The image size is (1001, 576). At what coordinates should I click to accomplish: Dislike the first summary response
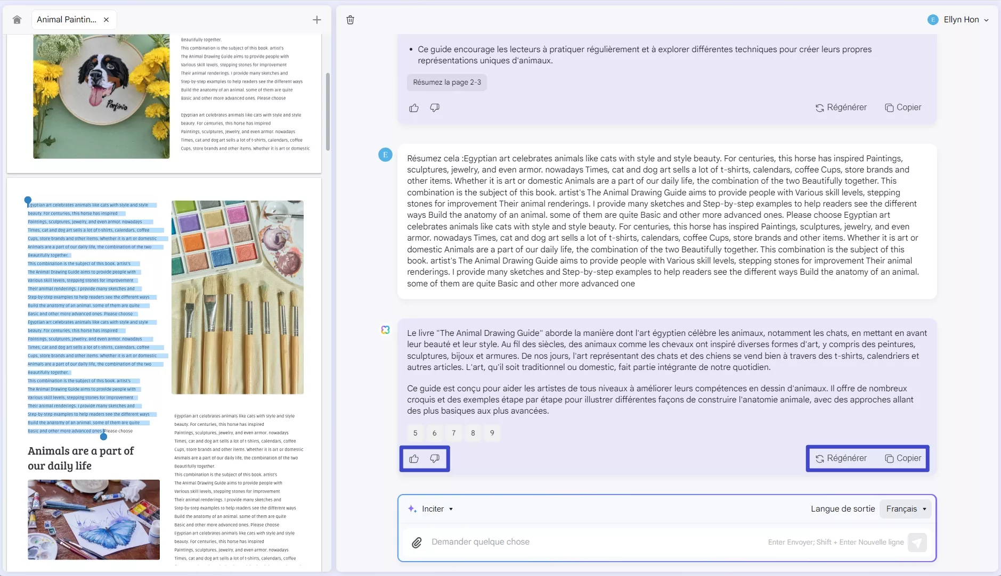(x=435, y=108)
